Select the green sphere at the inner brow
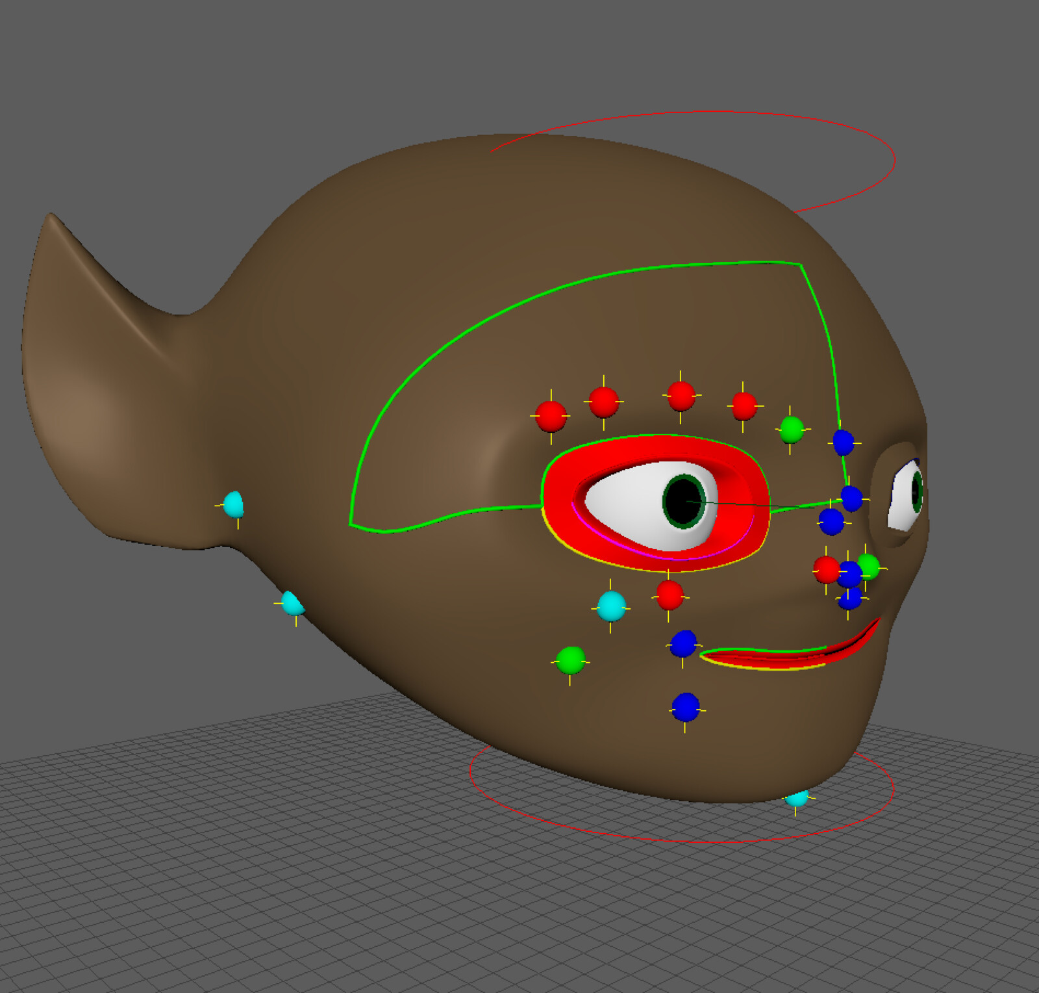This screenshot has height=993, width=1039. 792,430
